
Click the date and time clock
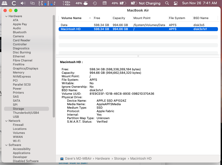(199, 3)
